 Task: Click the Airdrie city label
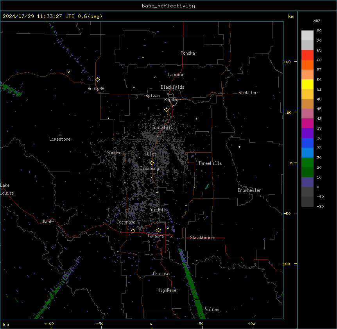pos(158,210)
